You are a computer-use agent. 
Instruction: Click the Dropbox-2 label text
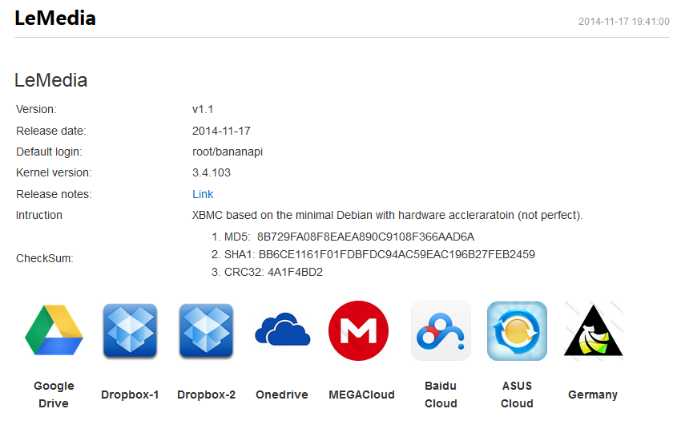(206, 395)
